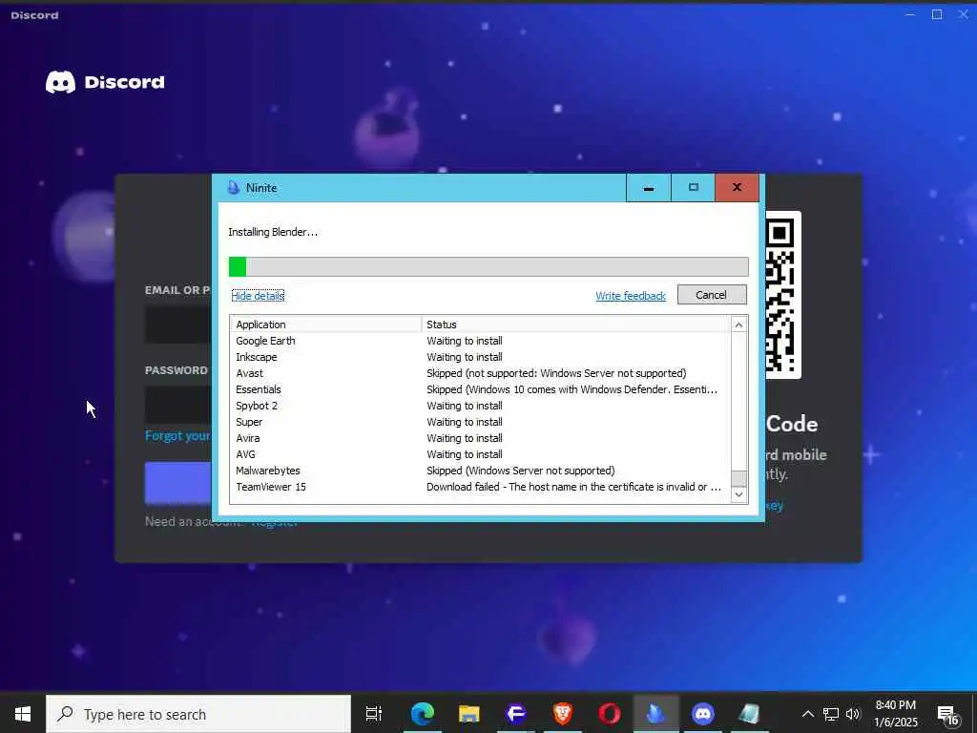977x733 pixels.
Task: Click the Hide details link
Action: click(258, 296)
